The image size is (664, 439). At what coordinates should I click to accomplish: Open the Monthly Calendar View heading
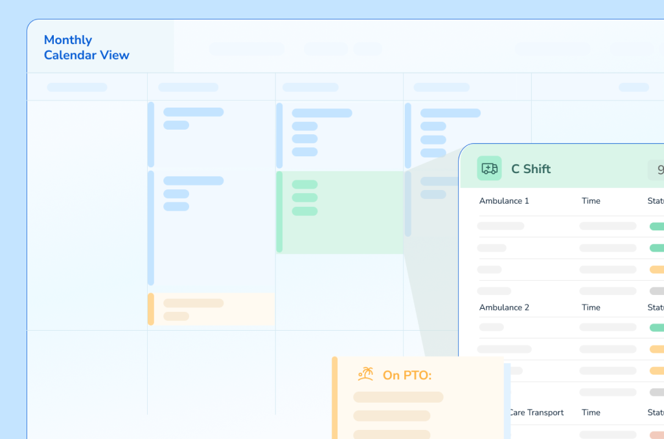coord(86,47)
